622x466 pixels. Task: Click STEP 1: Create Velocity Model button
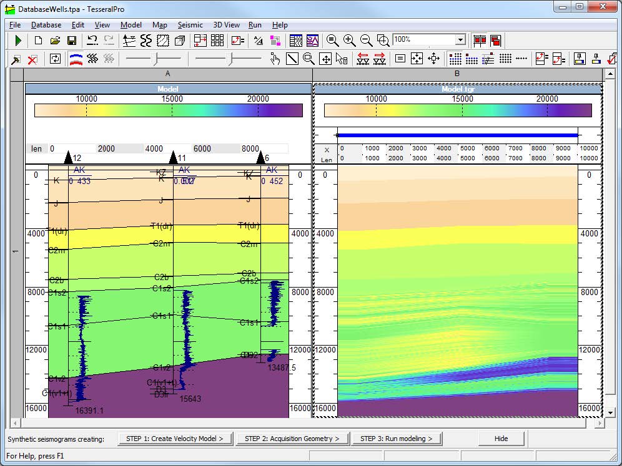(x=175, y=439)
